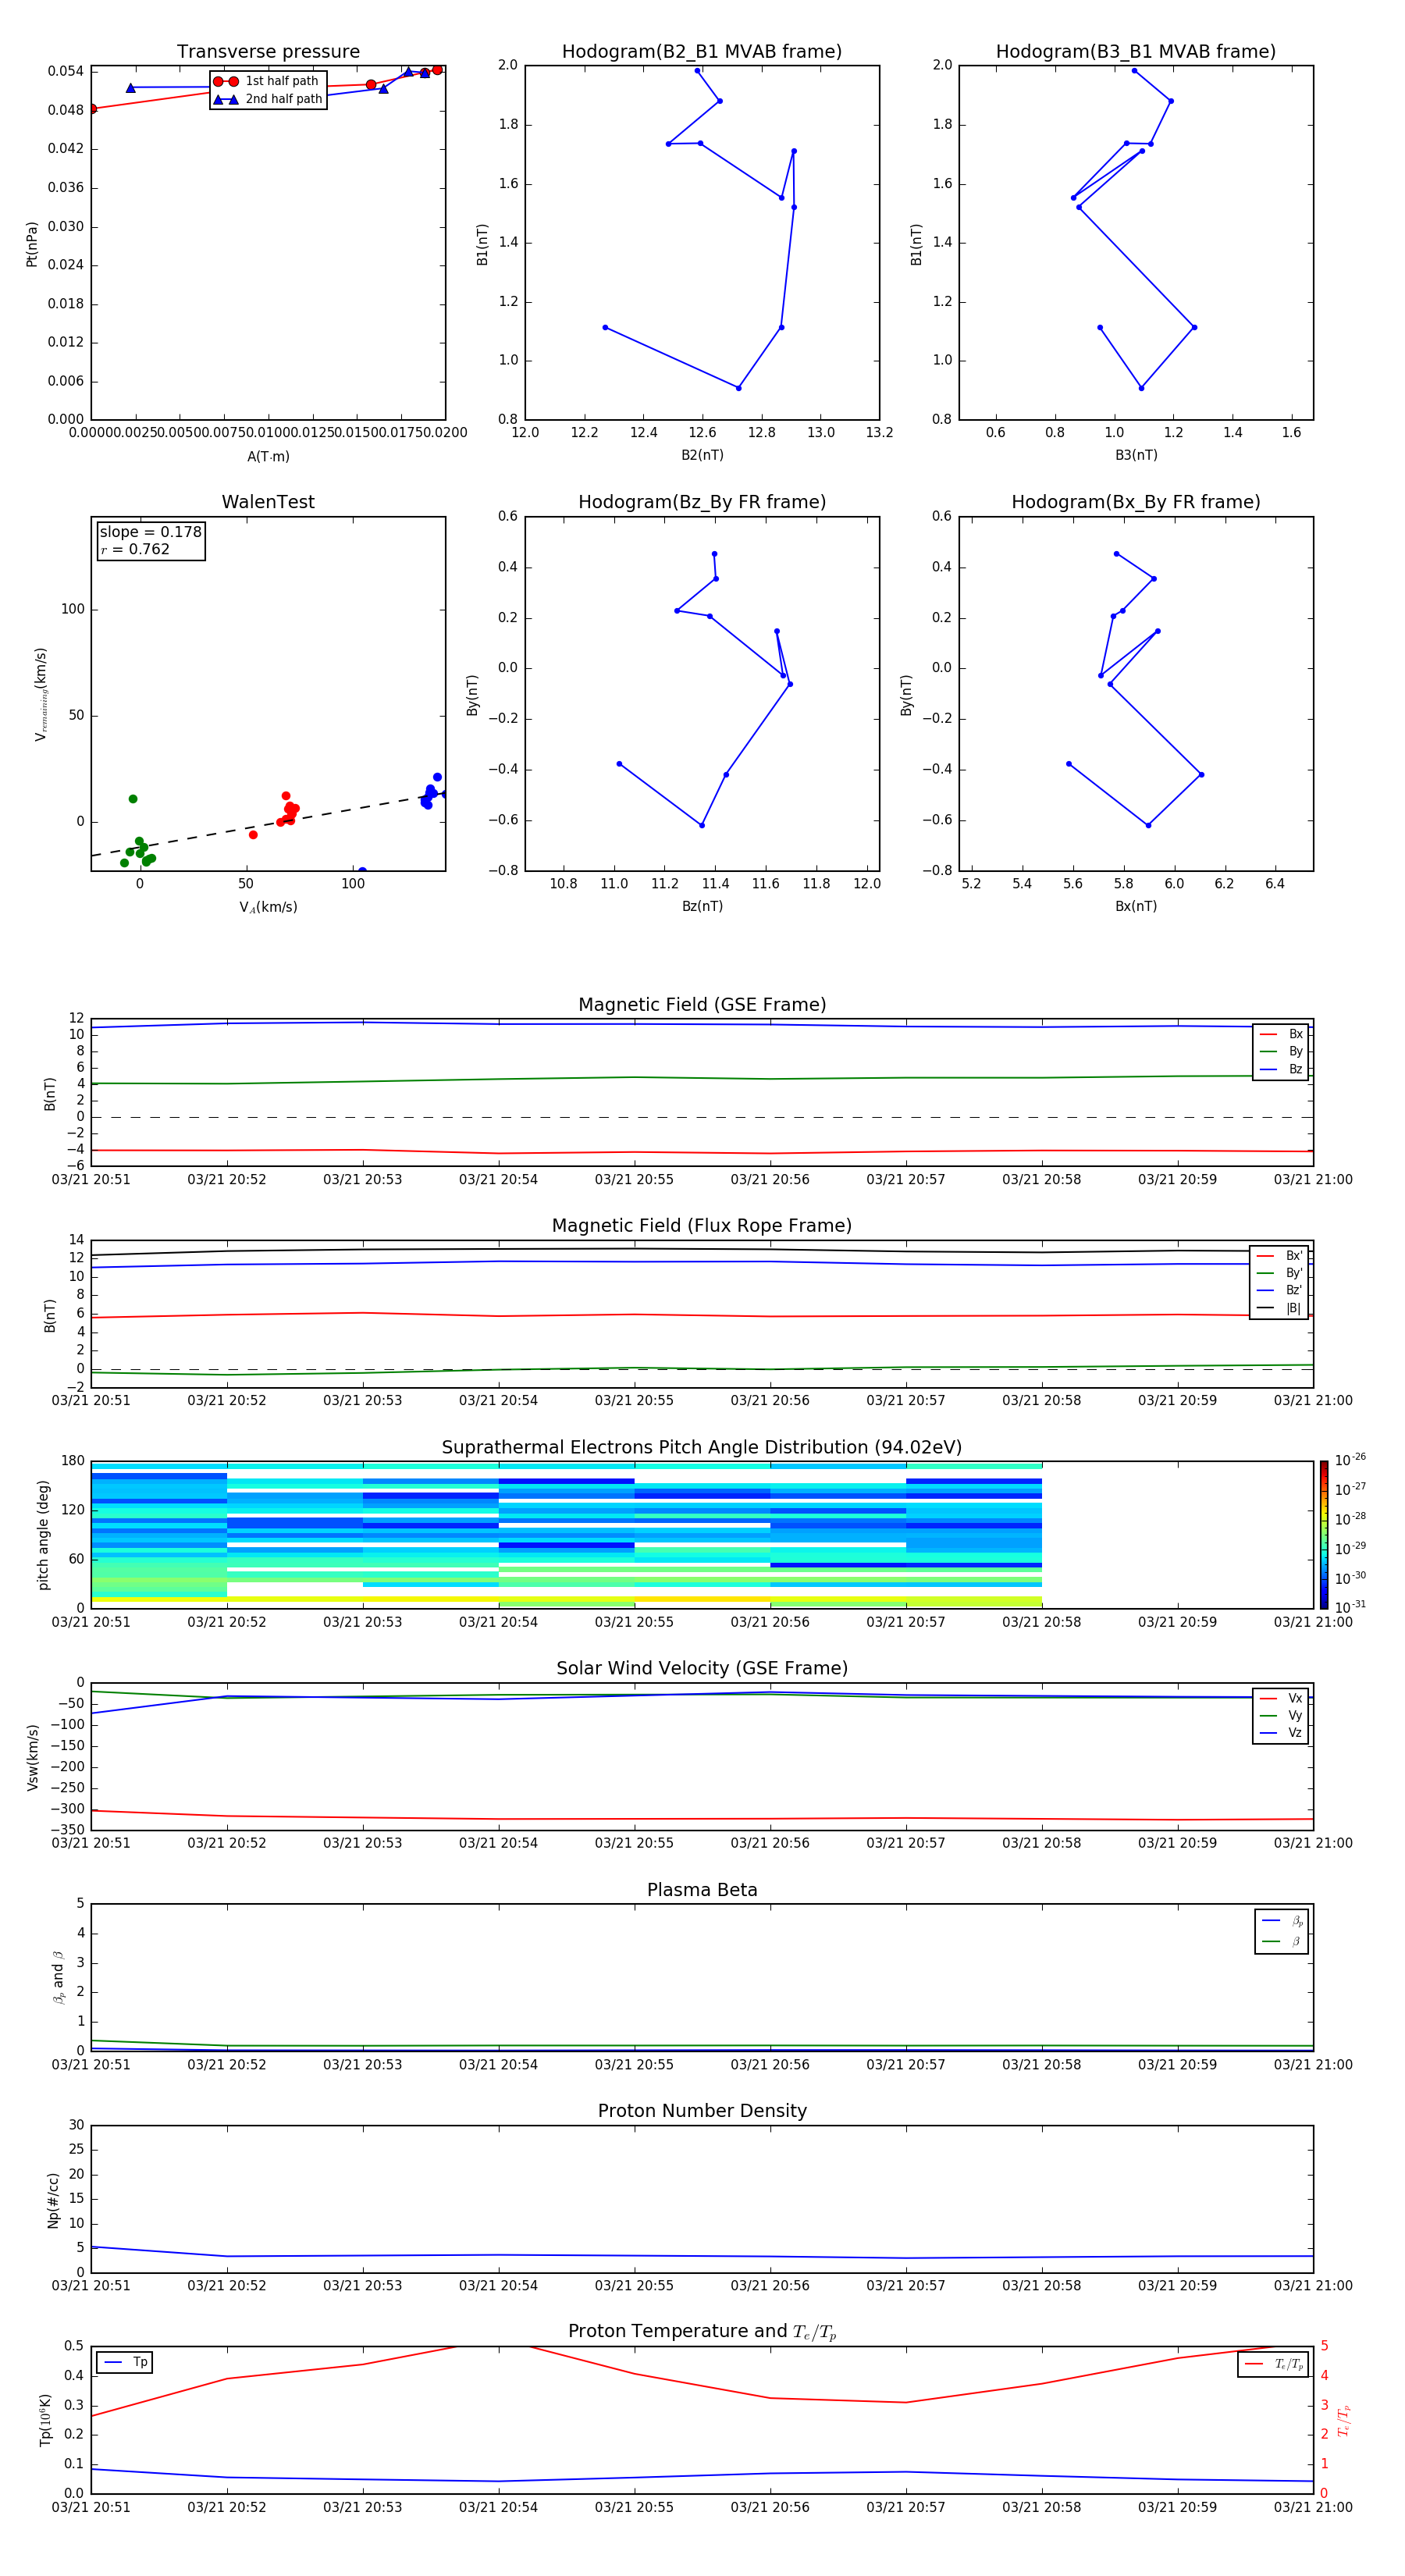This screenshot has height=2576, width=1405.
Task: Click the 'B2(nT)' x-axis label
Action: click(702, 455)
